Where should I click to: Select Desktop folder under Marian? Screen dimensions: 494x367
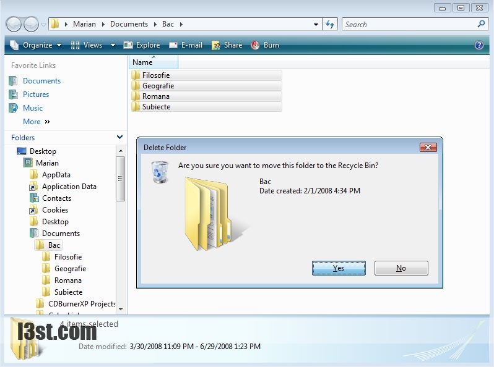click(55, 222)
